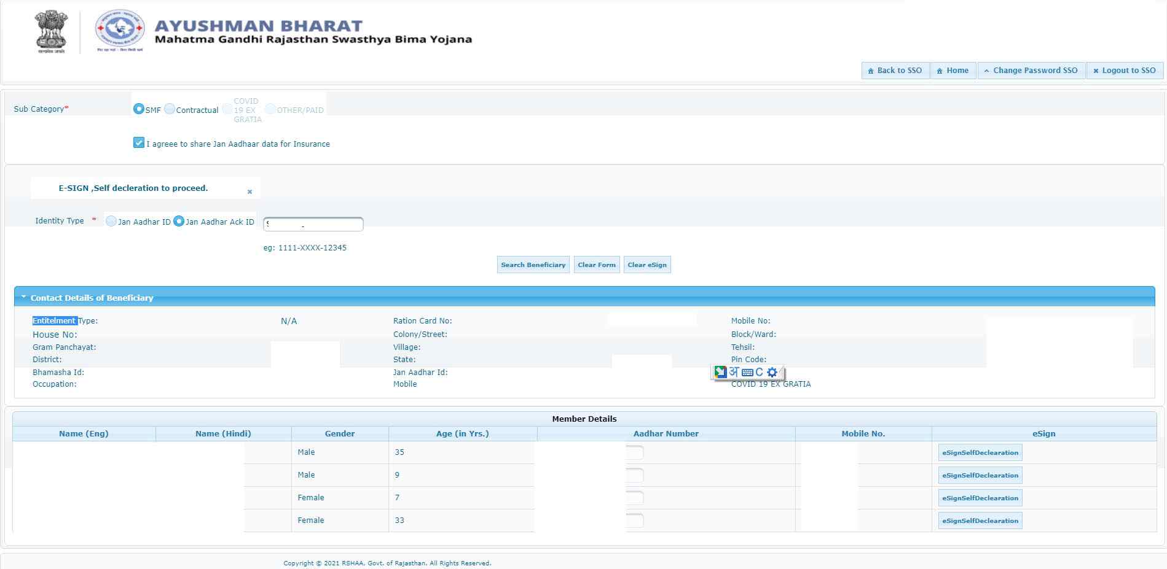Click the Aadhar Number column header
The height and width of the screenshot is (569, 1167).
666,433
